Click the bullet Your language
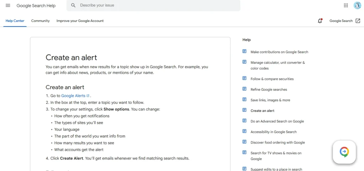Screen dimensions: 364x171 click(67, 129)
